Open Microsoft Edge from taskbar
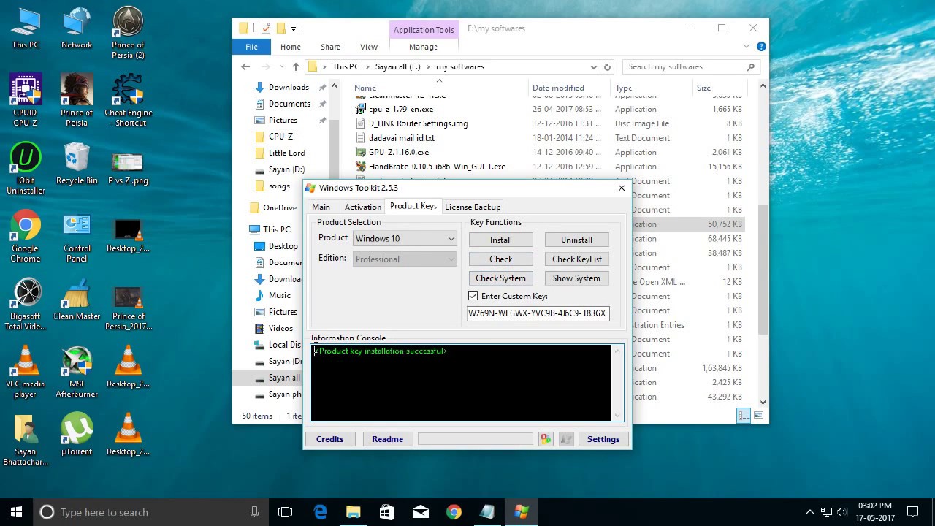Image resolution: width=935 pixels, height=526 pixels. (x=320, y=512)
